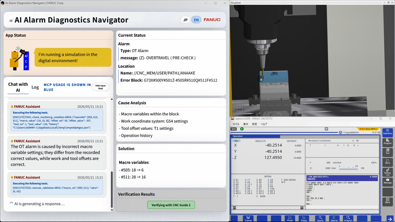The height and width of the screenshot is (222, 395).
Task: Click the execute_validation tool call message
Action: 57,187
